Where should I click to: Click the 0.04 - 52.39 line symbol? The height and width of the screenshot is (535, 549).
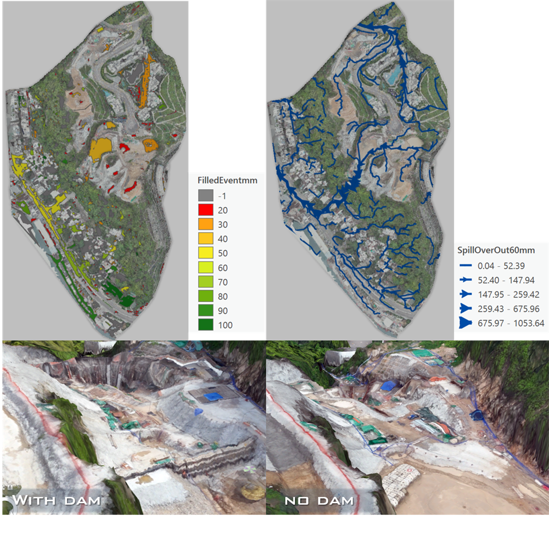(466, 266)
